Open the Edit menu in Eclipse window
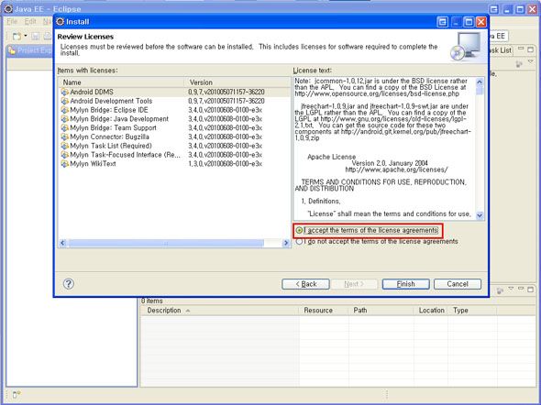541x405 pixels. coord(30,22)
